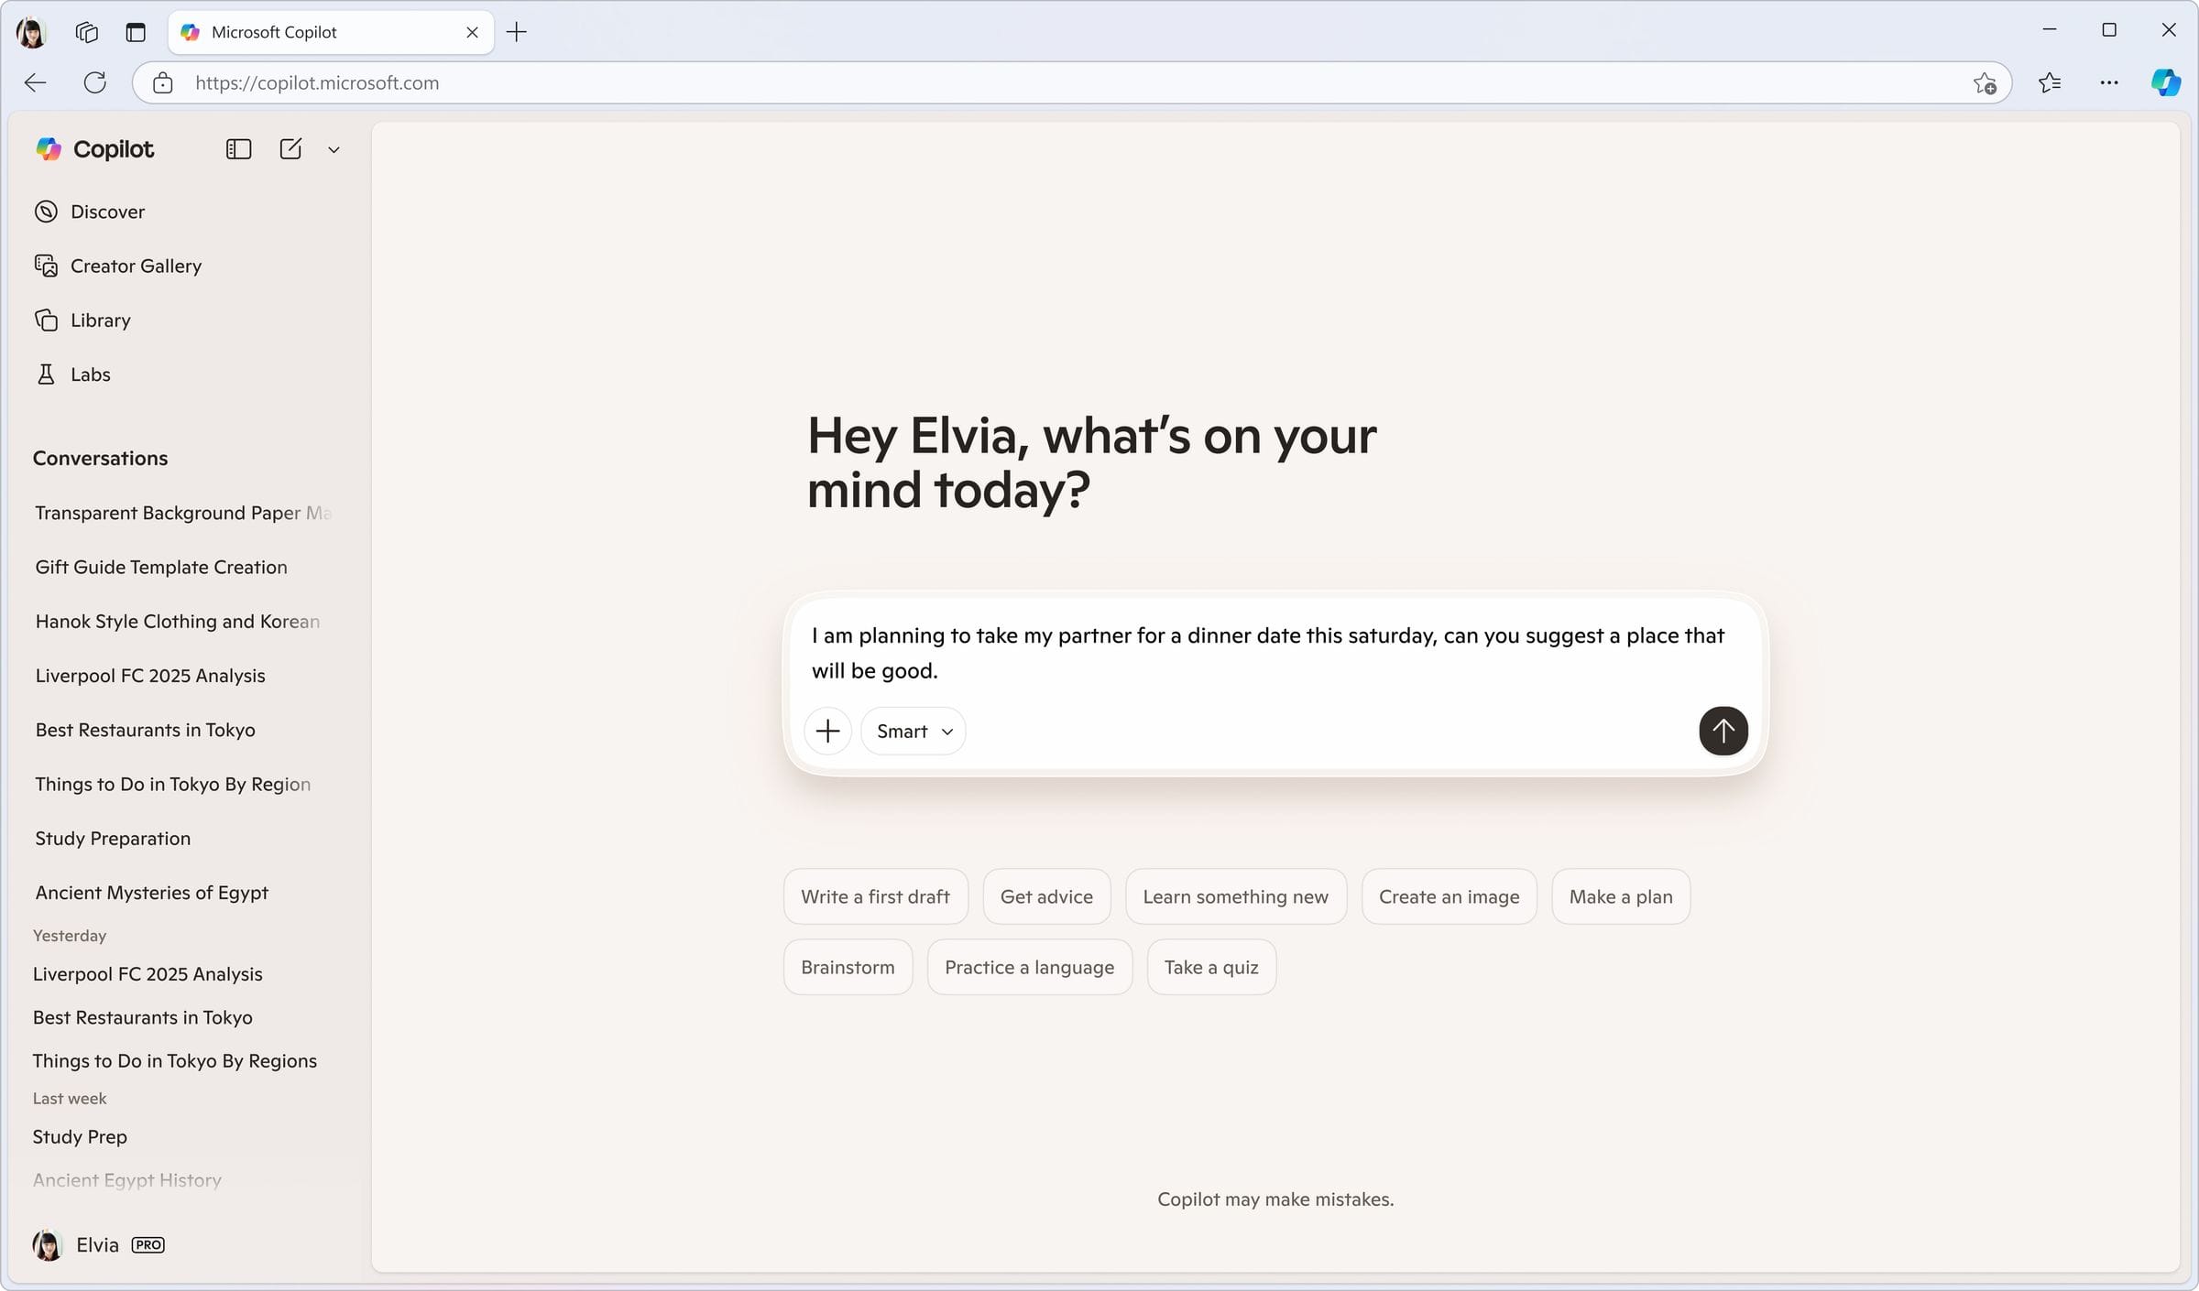Viewport: 2199px width, 1291px height.
Task: Open tab actions menu icon
Action: (x=136, y=32)
